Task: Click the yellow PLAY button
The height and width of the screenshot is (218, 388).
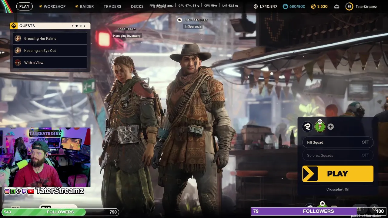Action: coord(338,173)
